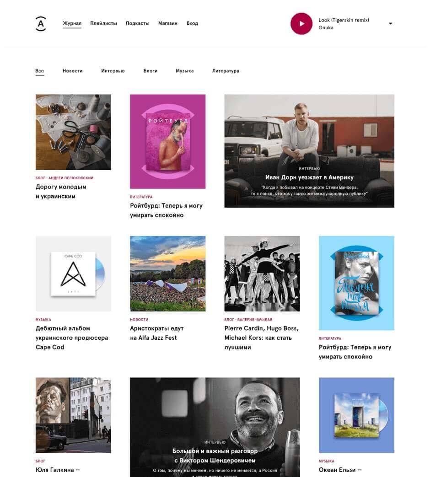Switch to the Интервью filter tab

click(x=113, y=71)
